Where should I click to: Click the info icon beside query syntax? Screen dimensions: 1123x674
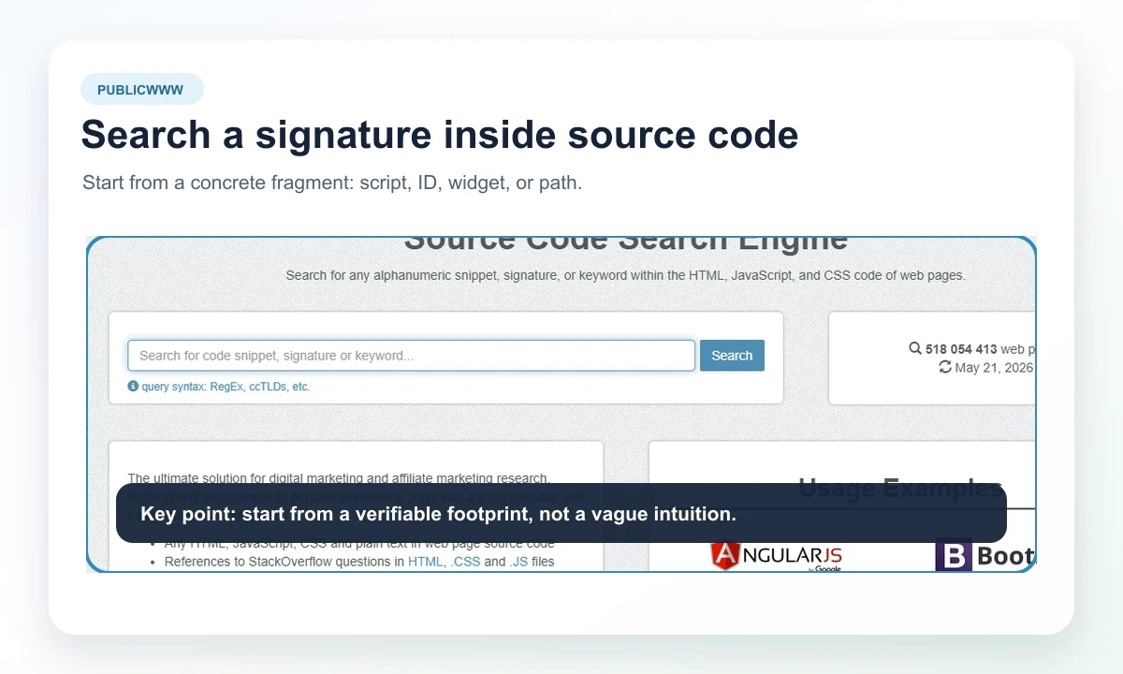133,387
